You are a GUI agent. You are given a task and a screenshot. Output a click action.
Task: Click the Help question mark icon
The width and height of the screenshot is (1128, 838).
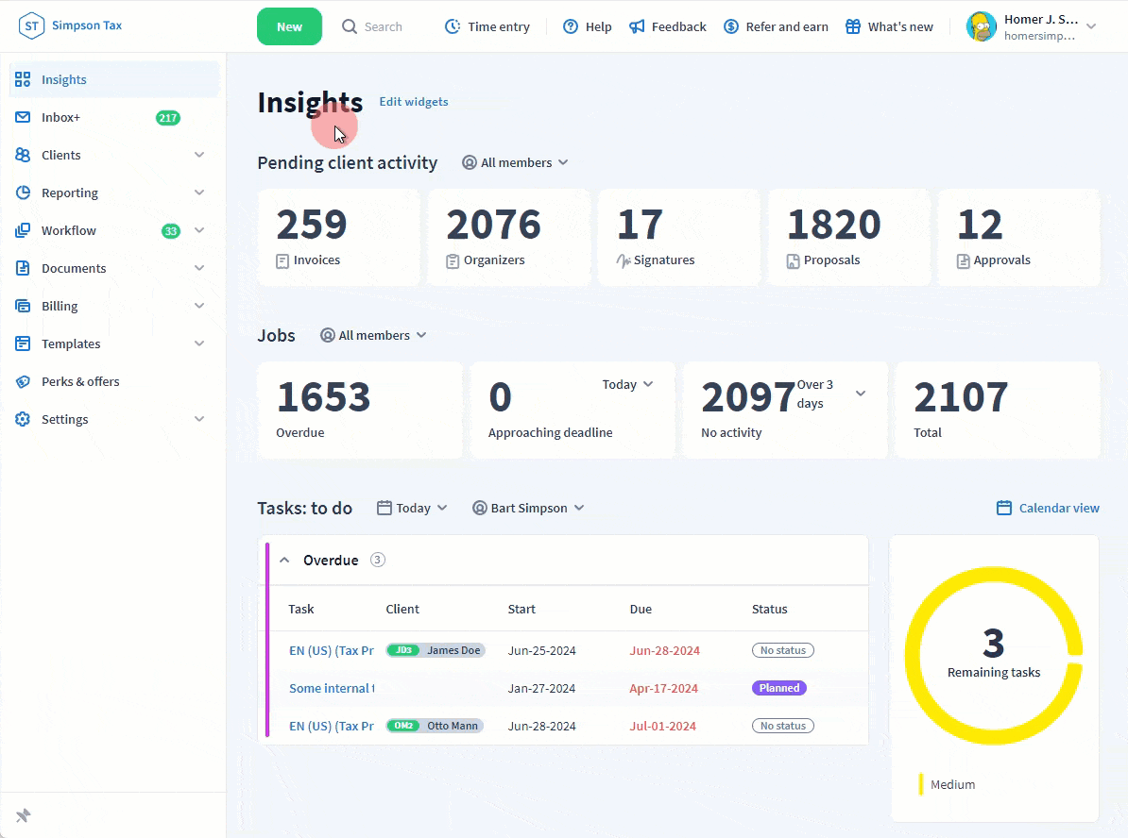[x=571, y=26]
